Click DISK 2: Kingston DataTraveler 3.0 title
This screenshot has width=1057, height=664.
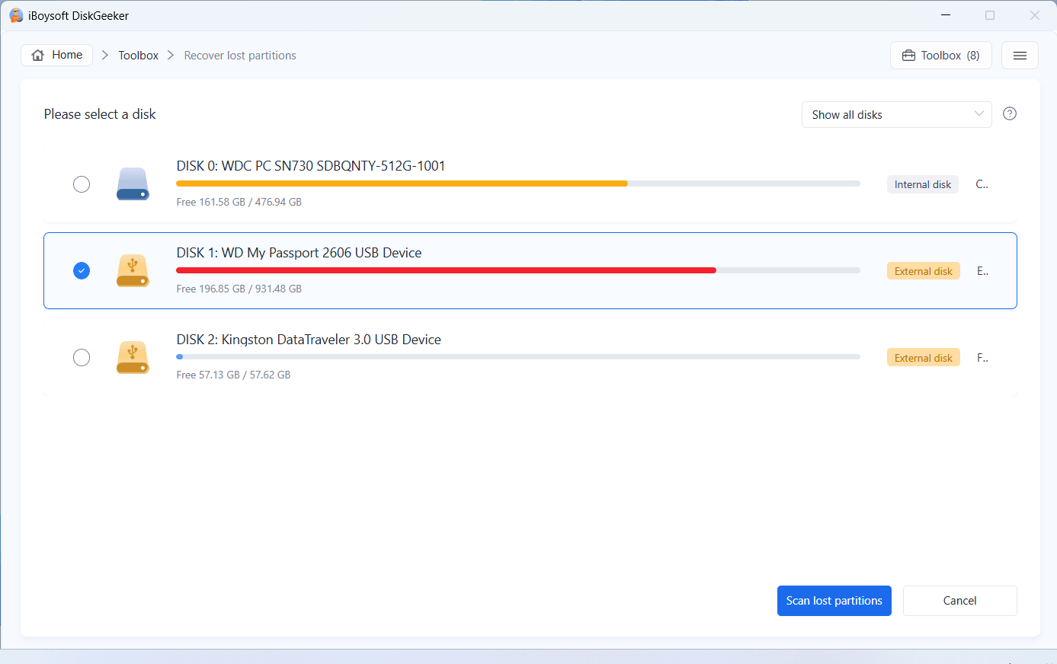tap(309, 340)
